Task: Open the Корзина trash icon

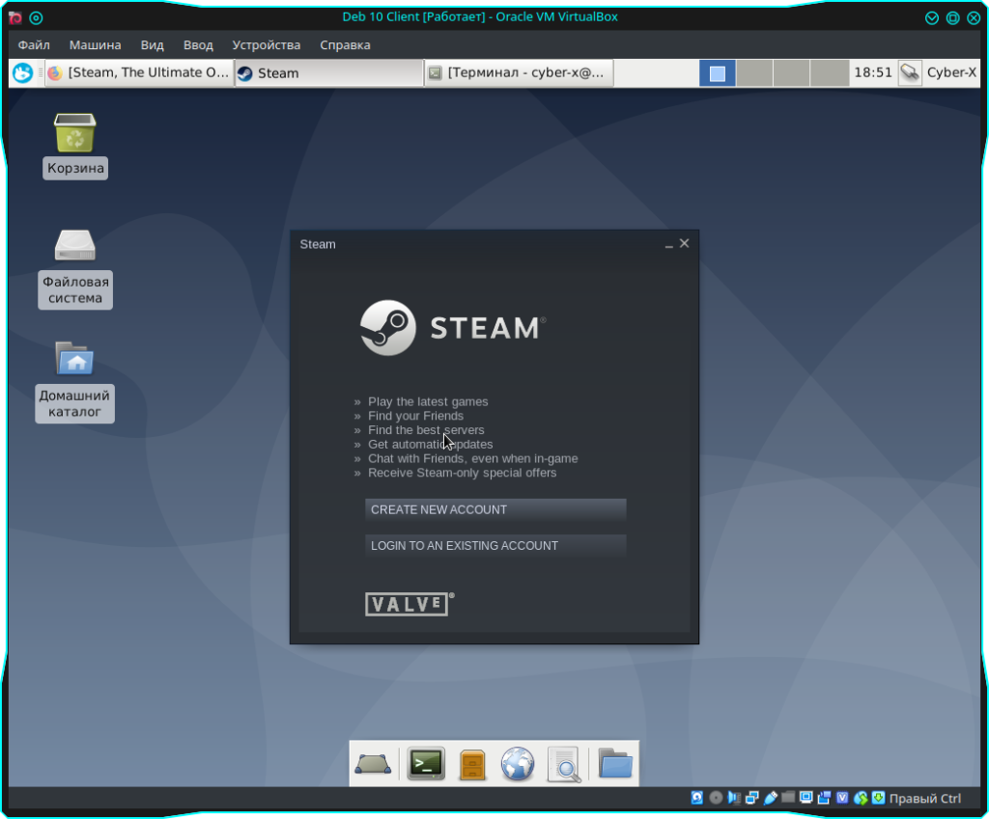Action: point(75,134)
